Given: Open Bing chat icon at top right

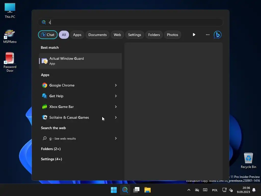Looking at the screenshot, I should [218, 35].
